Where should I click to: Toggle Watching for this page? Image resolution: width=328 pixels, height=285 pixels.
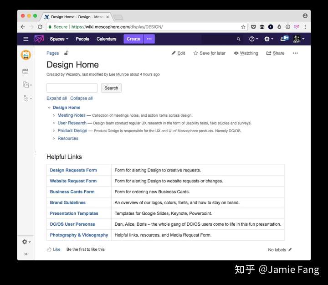pyautogui.click(x=246, y=53)
